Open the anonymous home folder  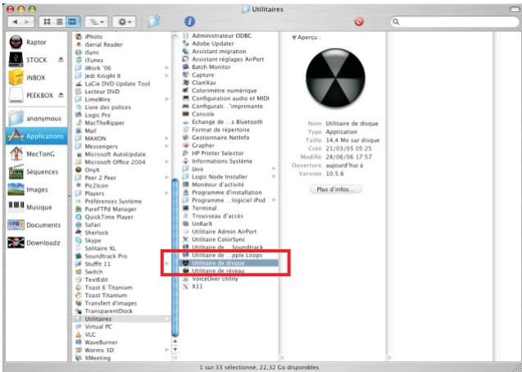35,119
